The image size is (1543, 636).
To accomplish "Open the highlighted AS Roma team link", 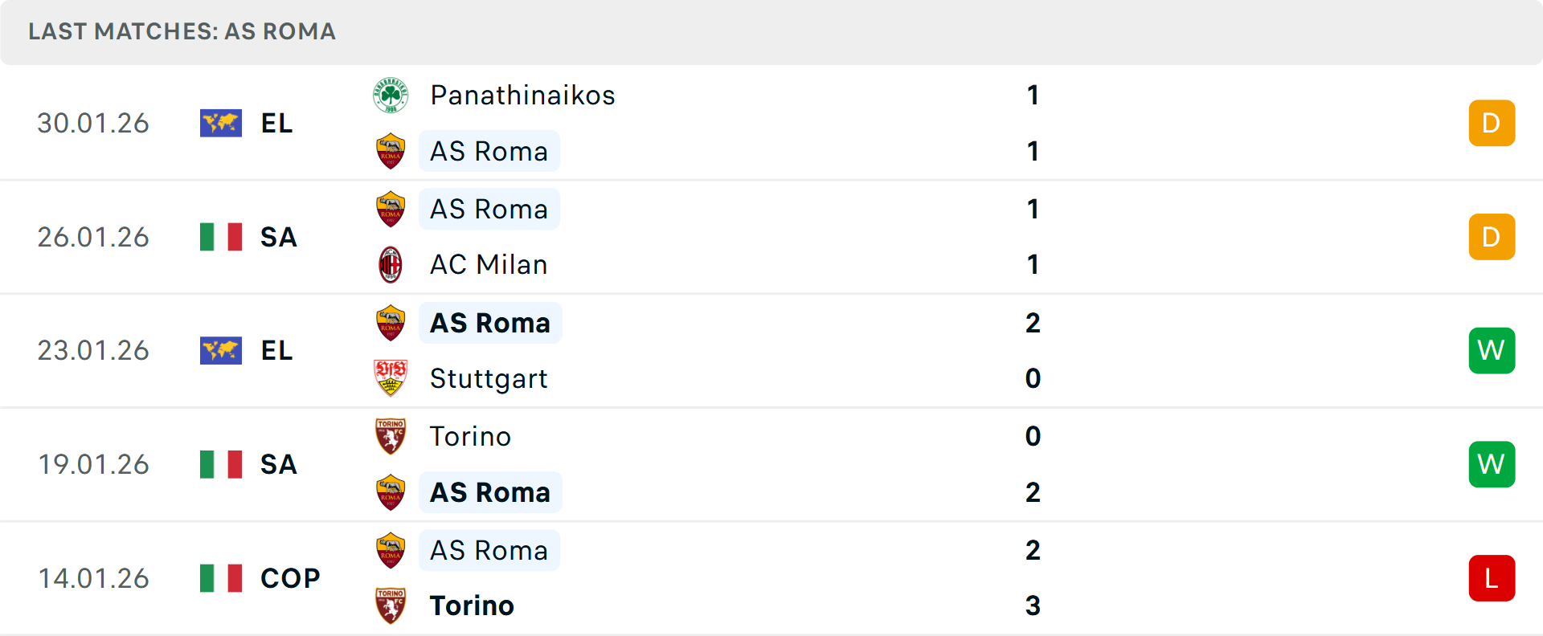I will click(x=489, y=151).
